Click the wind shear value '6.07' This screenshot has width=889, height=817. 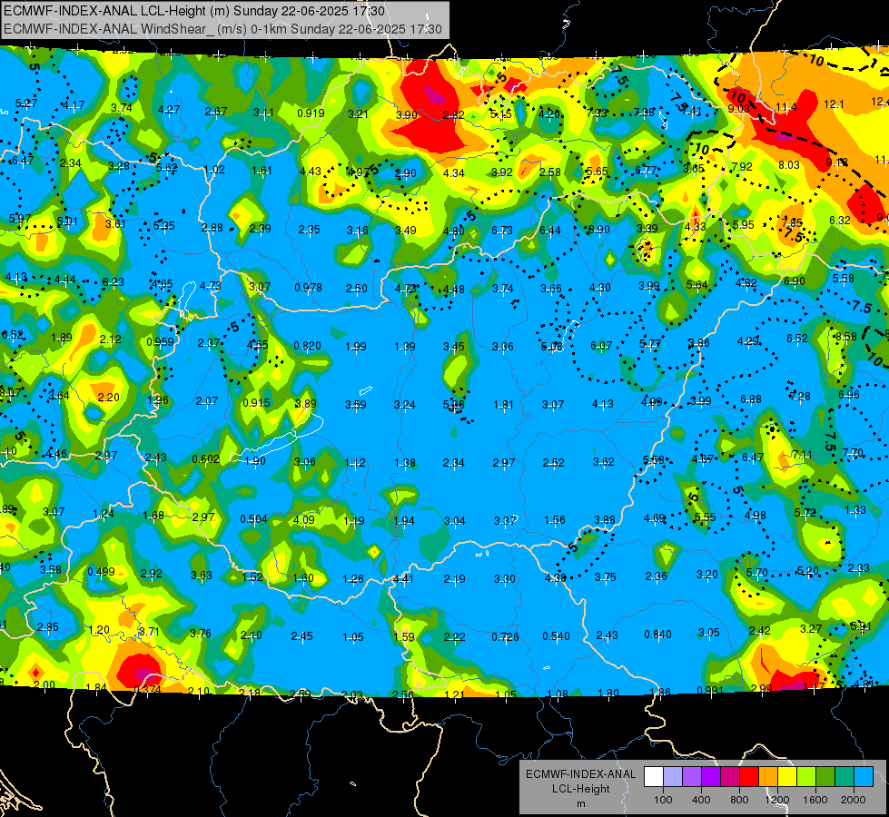[x=601, y=345]
